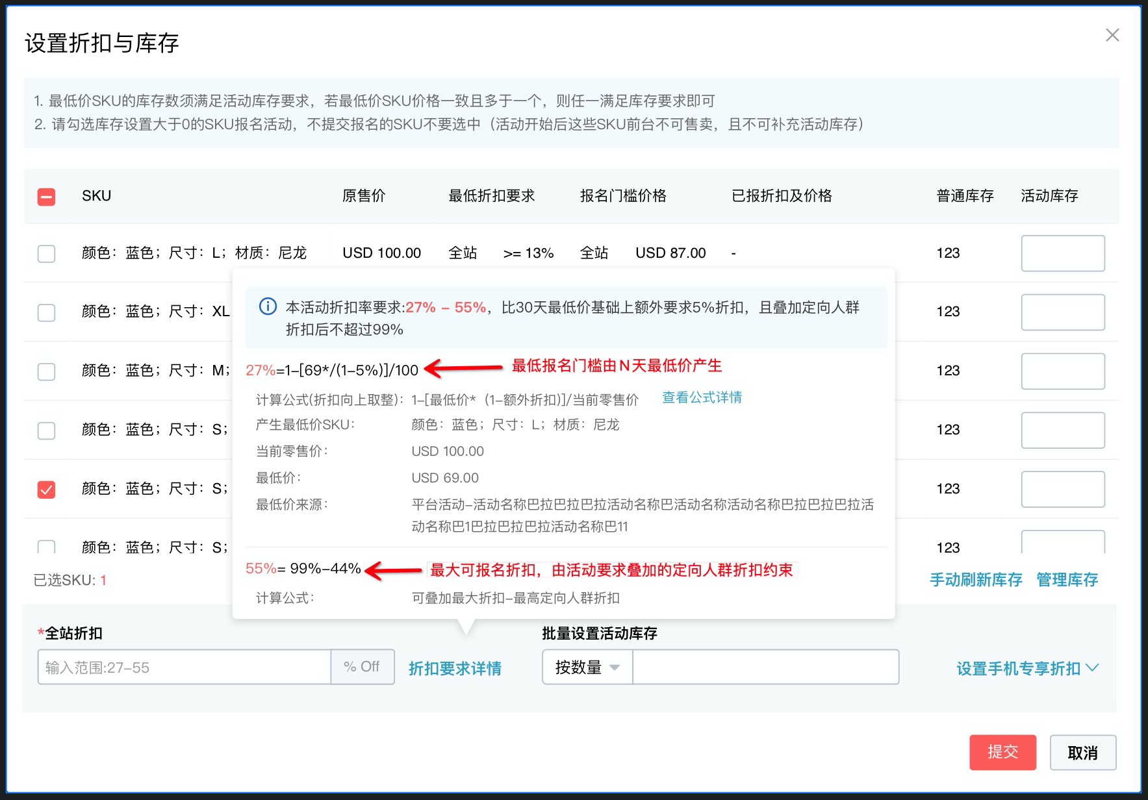Open 折扣要求详情 link
Viewport: 1148px width, 800px height.
click(x=455, y=668)
